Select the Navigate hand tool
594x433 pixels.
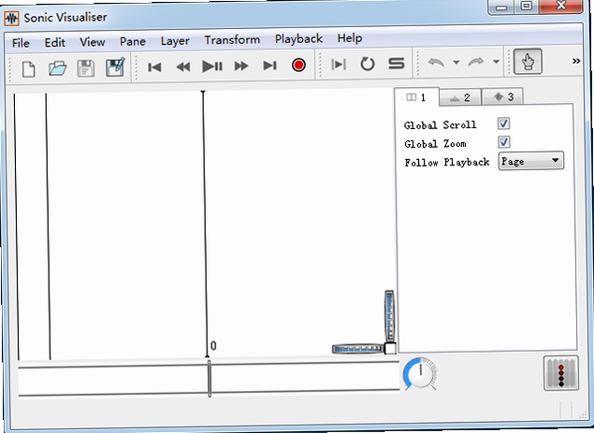tap(528, 61)
